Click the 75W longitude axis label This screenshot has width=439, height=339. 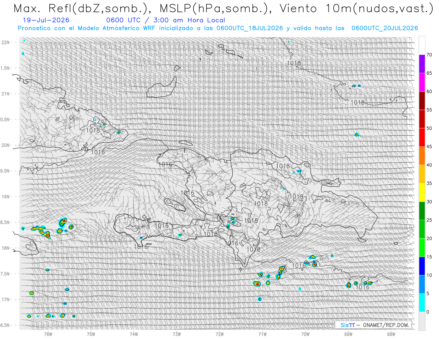click(x=91, y=334)
